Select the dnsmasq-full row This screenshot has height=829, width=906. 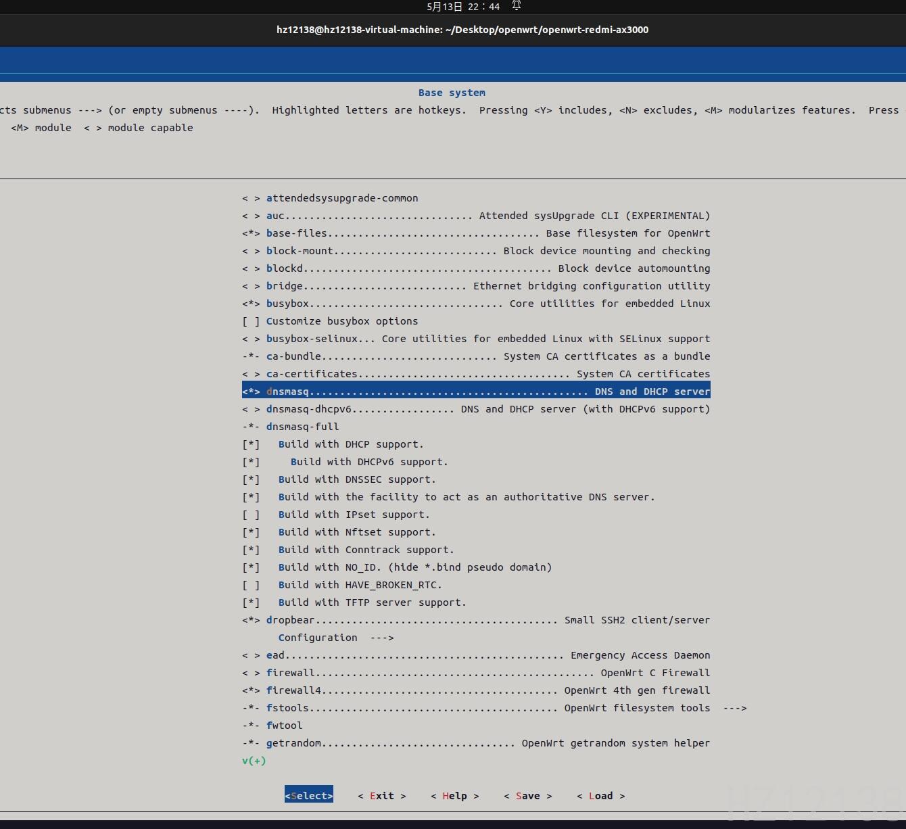click(291, 427)
